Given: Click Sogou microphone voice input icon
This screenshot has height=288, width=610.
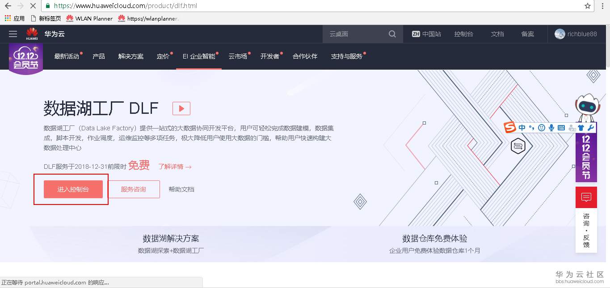Looking at the screenshot, I should [x=551, y=128].
